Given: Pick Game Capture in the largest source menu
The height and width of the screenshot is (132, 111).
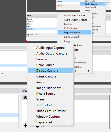Looking at the screenshot, I should (x=50, y=76).
